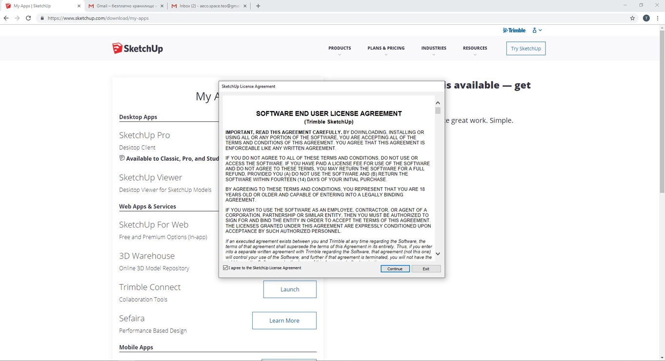Expand the Industries dropdown menu
The width and height of the screenshot is (665, 361).
pos(434,48)
